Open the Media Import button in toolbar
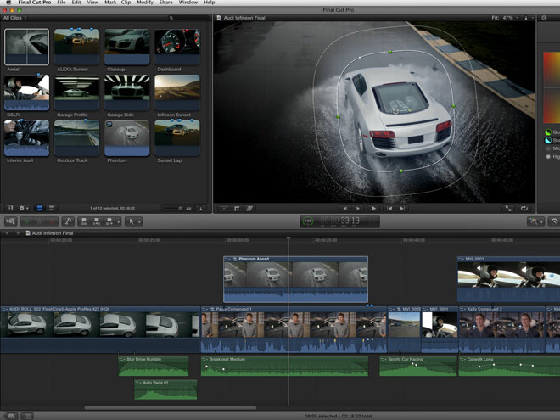560x420 pixels. tap(10, 221)
